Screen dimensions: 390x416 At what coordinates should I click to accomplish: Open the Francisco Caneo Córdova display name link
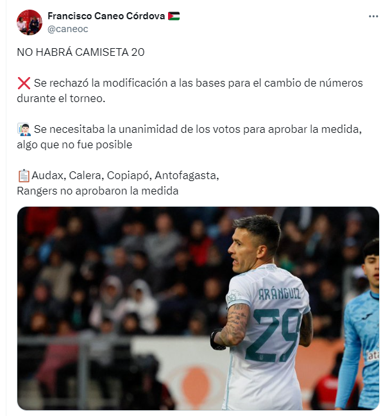click(x=106, y=16)
